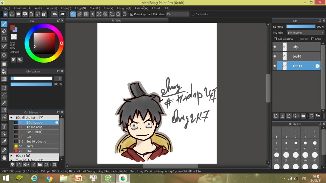Select the Magic Wand tool
Viewport: 326px width, 183px height.
[x=4, y=103]
